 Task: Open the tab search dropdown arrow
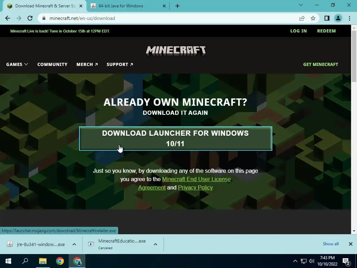[301, 5]
